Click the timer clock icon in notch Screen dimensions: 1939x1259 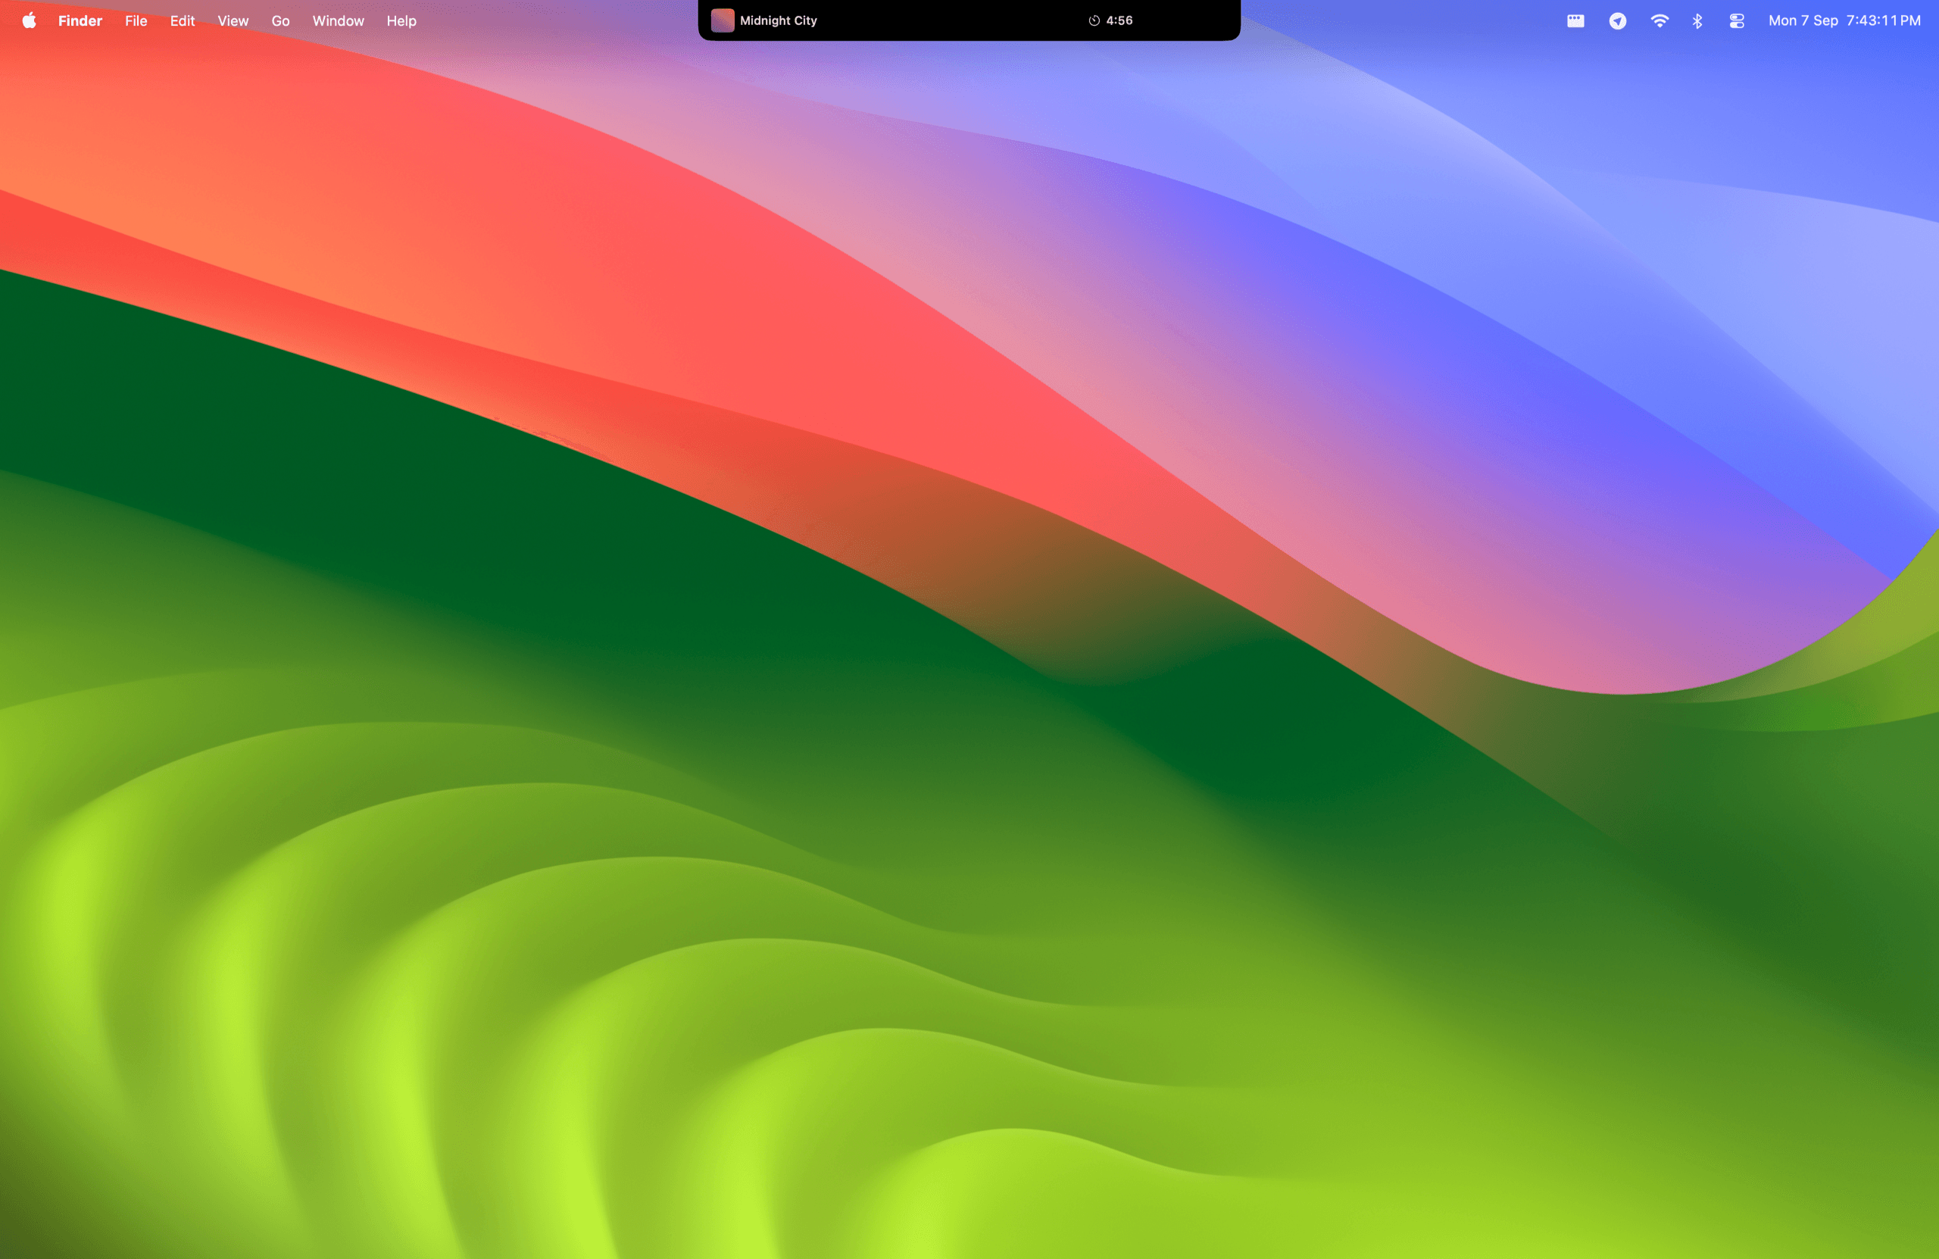click(1094, 20)
